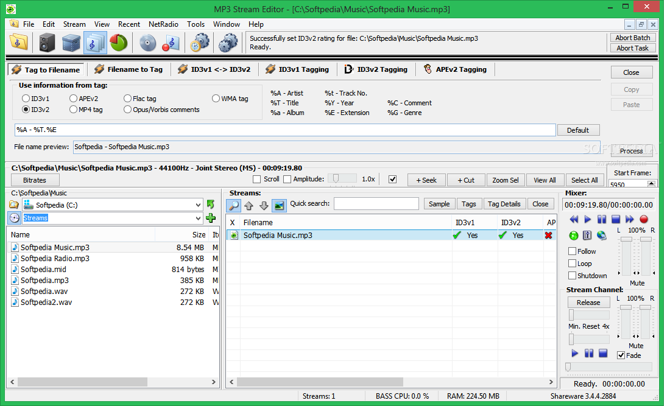This screenshot has width=670, height=406.
Task: Click the Bitrates button
Action: [35, 180]
